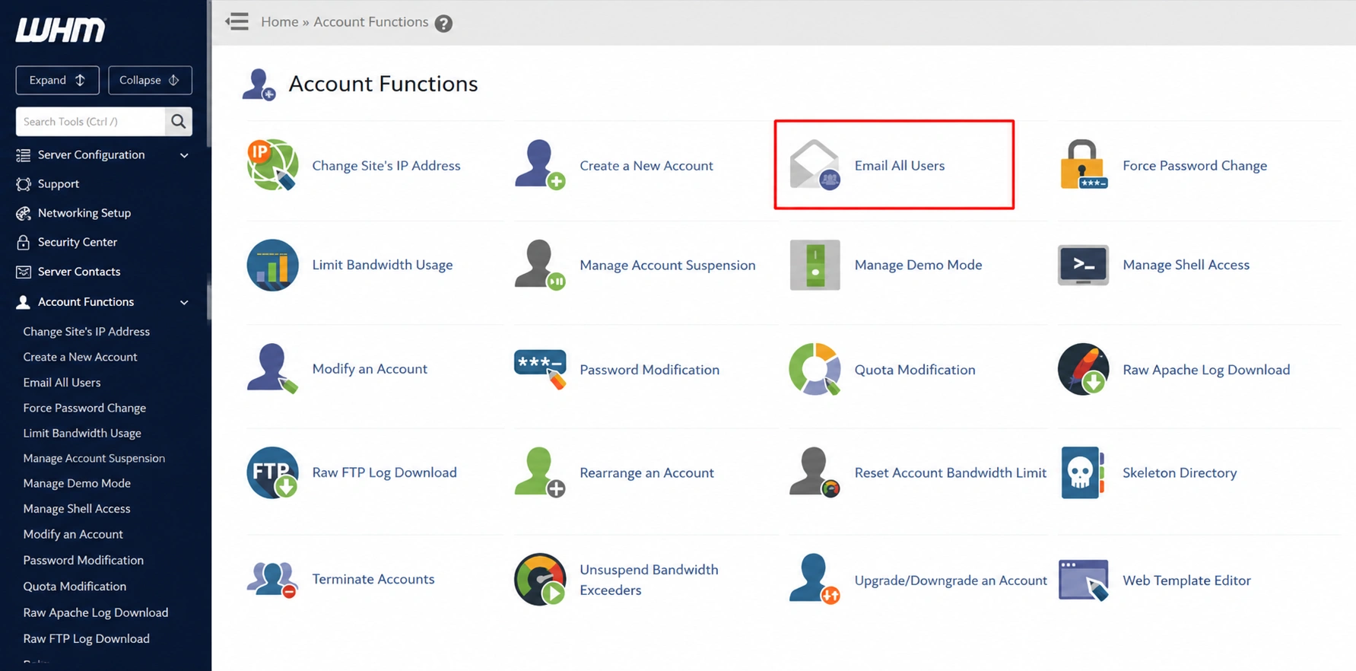Click the Password Modification asterisks icon
The image size is (1356, 671).
(540, 370)
